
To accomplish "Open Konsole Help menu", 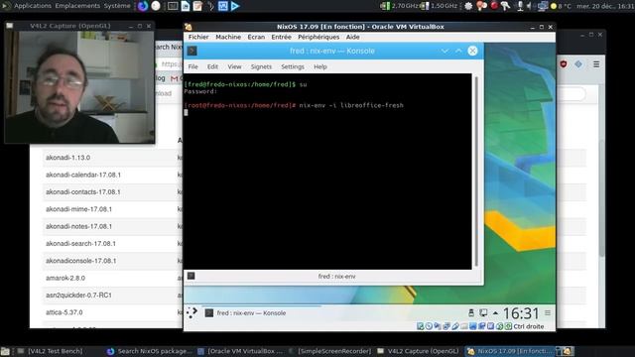I will [319, 66].
